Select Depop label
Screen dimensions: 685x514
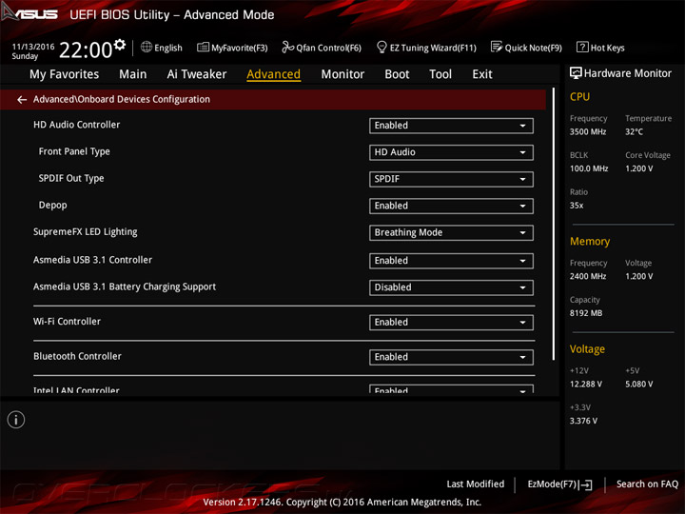(53, 205)
